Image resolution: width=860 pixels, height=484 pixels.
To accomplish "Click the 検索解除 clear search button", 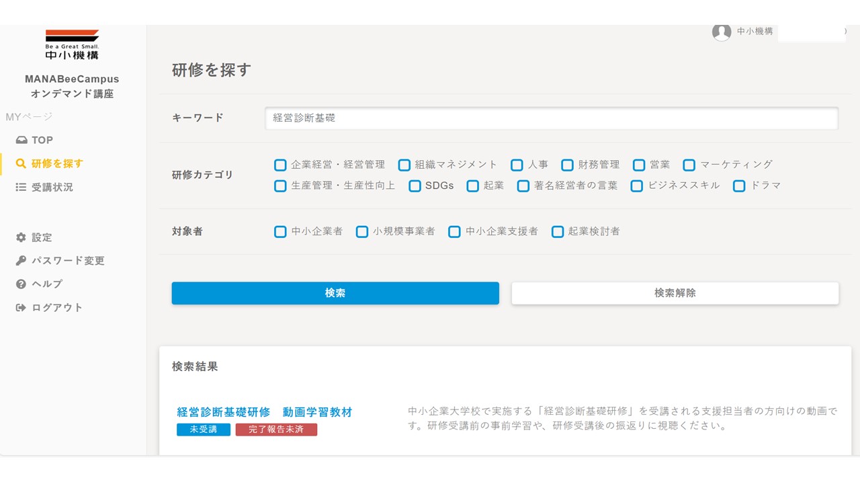I will (675, 292).
